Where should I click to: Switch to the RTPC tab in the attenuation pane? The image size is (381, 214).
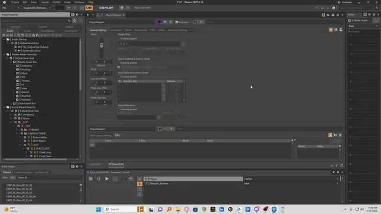[x=118, y=136]
